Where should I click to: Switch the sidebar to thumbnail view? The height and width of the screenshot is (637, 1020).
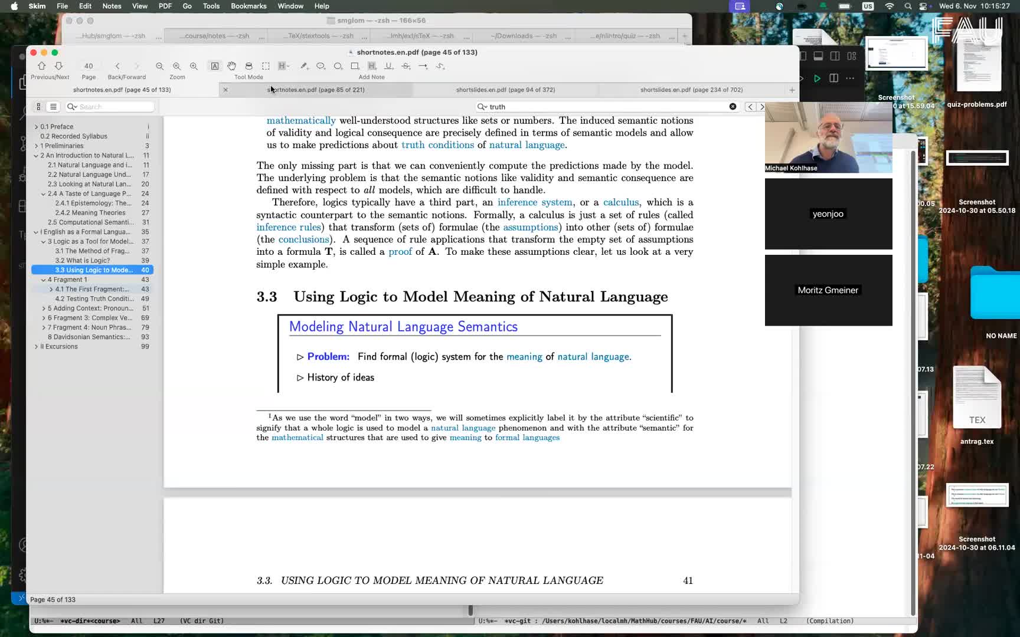(x=38, y=107)
